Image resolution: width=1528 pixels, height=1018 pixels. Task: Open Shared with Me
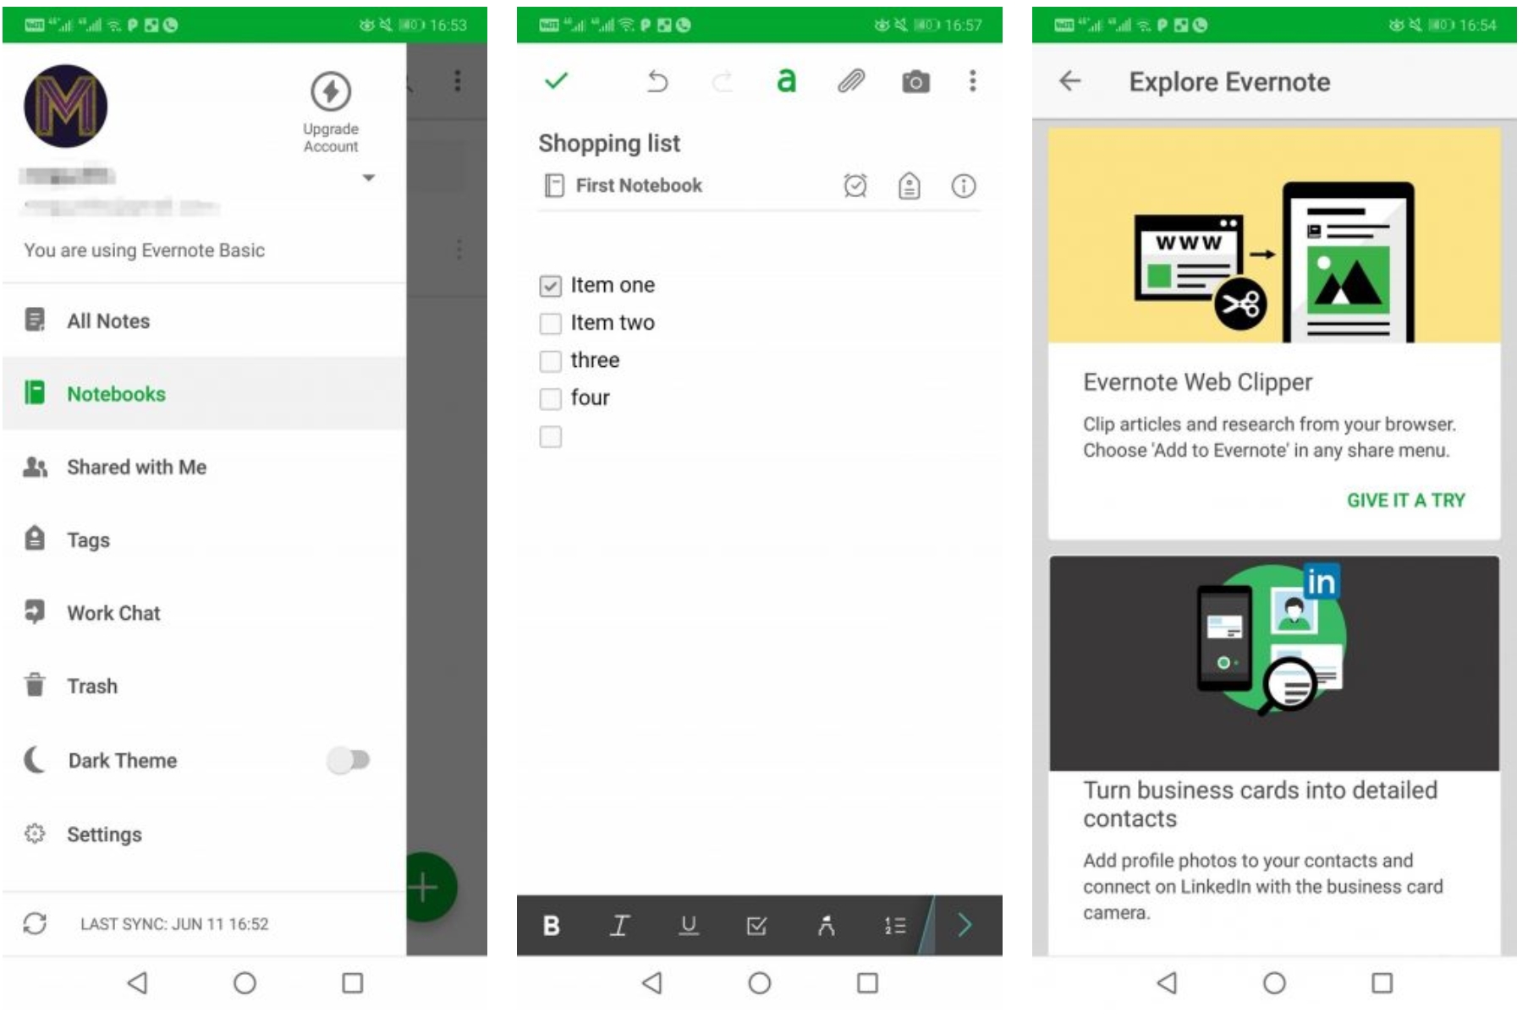(x=204, y=467)
